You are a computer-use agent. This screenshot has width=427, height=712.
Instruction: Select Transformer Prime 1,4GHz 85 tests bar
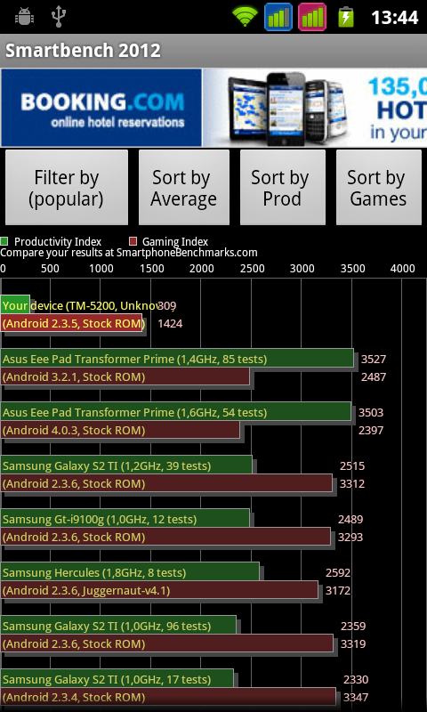tap(177, 358)
